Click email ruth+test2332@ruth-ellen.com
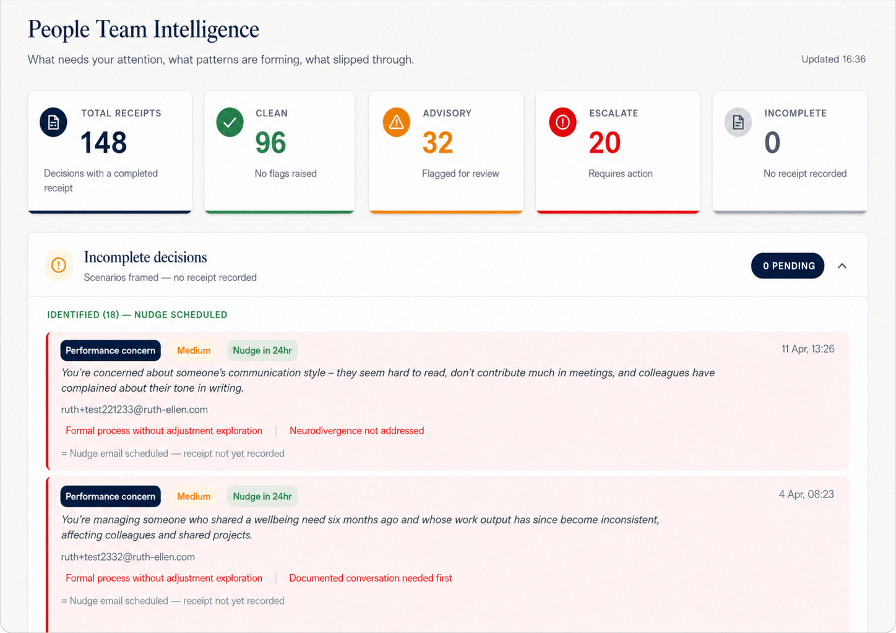This screenshot has height=633, width=896. pyautogui.click(x=128, y=557)
